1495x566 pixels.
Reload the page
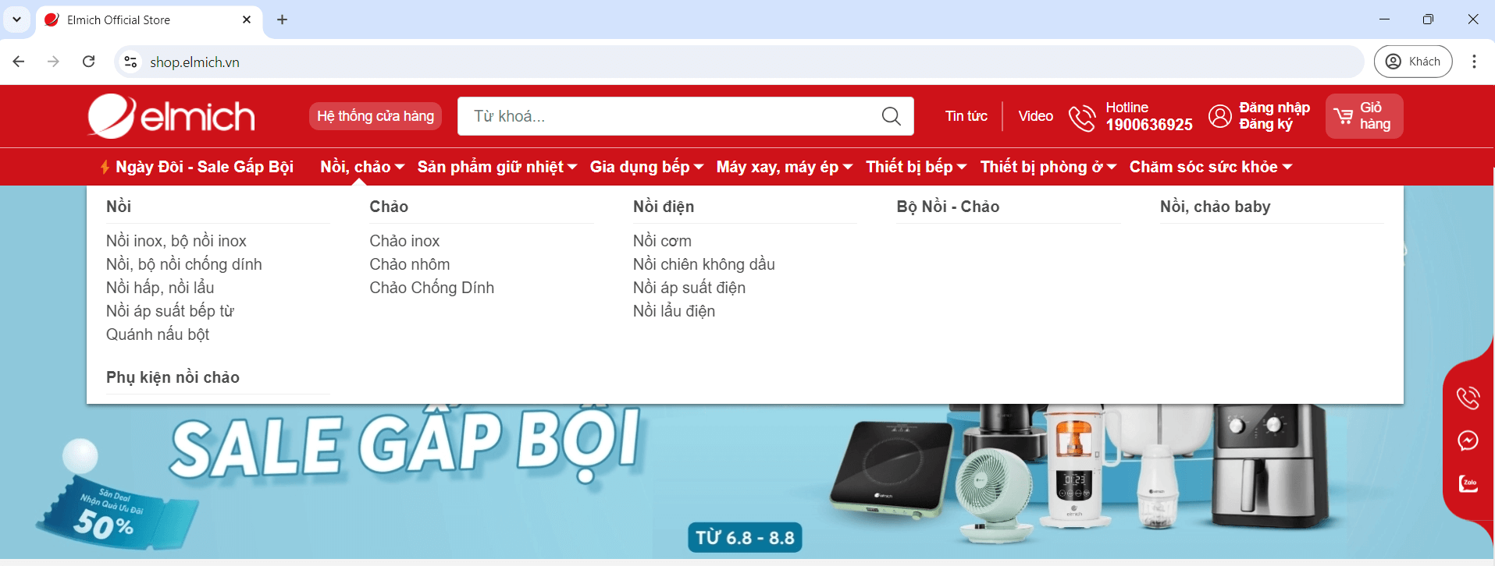pos(89,62)
